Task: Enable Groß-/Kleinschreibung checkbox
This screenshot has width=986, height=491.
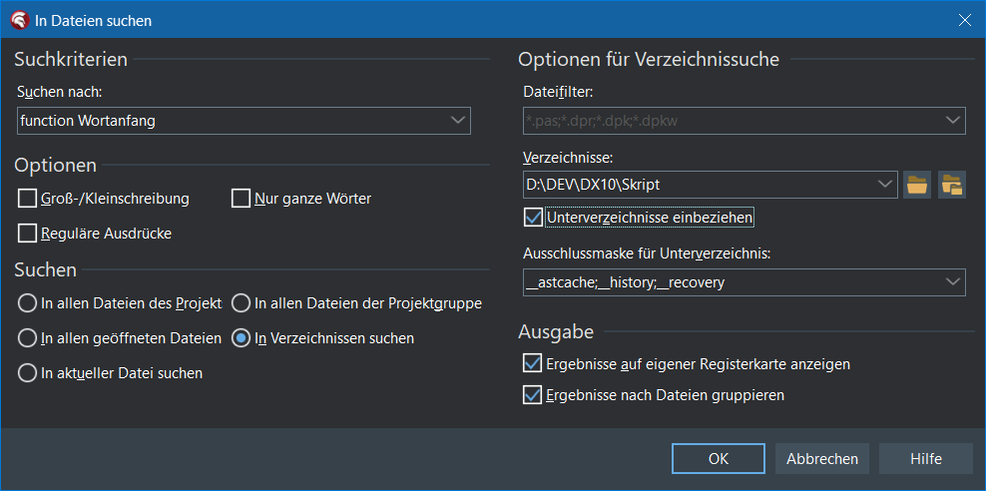Action: pyautogui.click(x=27, y=200)
